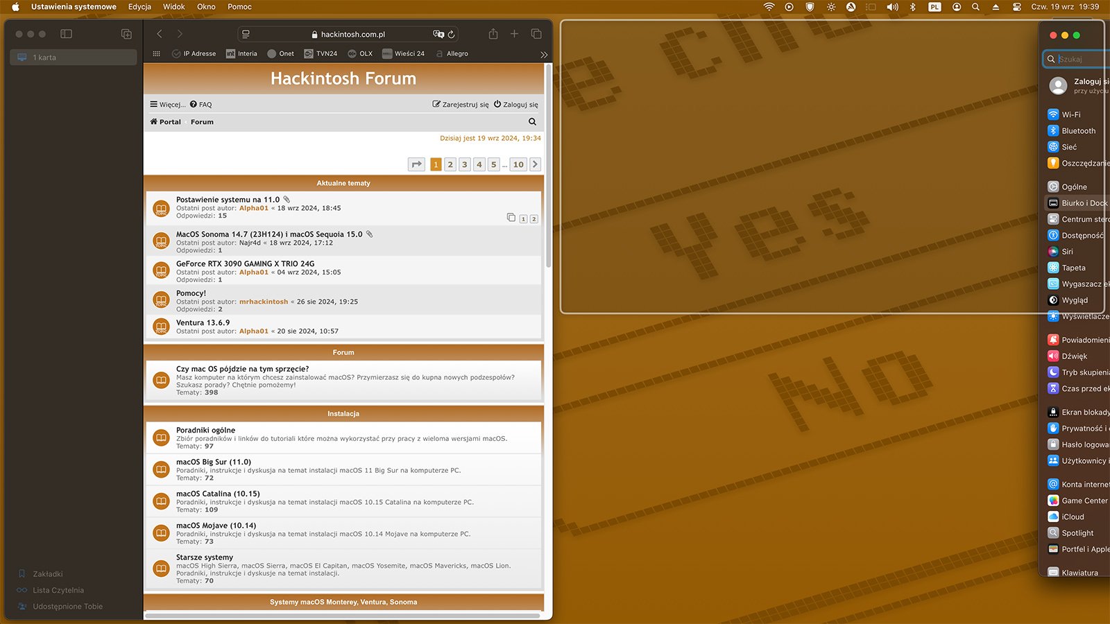Click the hackintosh.com.pl address field
This screenshot has height=624, width=1110.
point(348,34)
